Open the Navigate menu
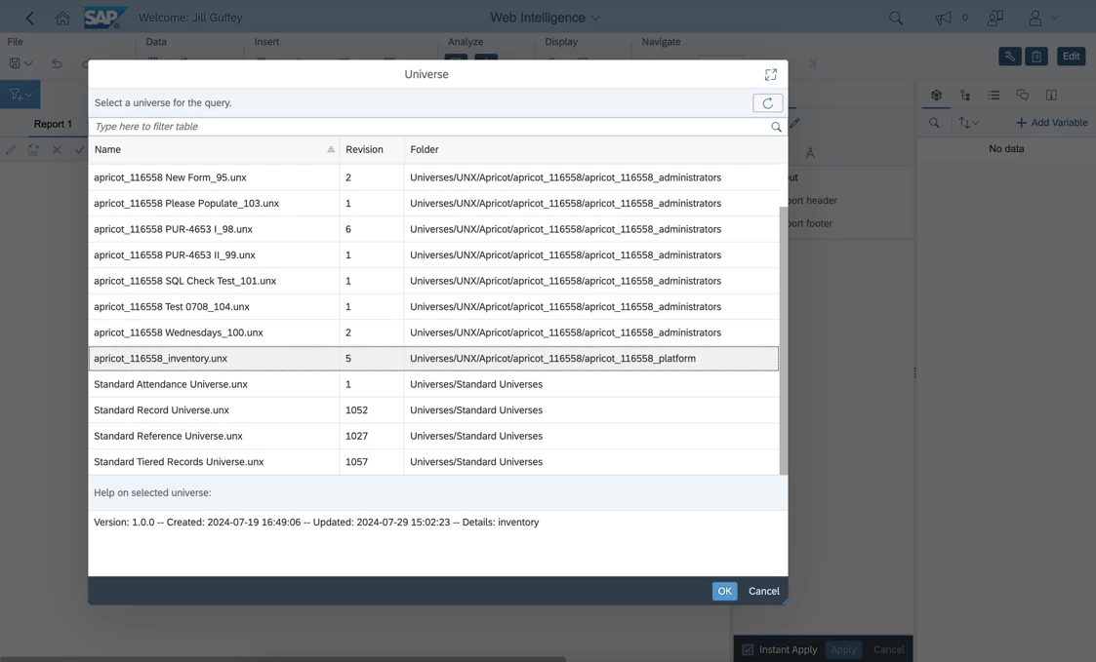Viewport: 1096px width, 662px height. click(661, 42)
